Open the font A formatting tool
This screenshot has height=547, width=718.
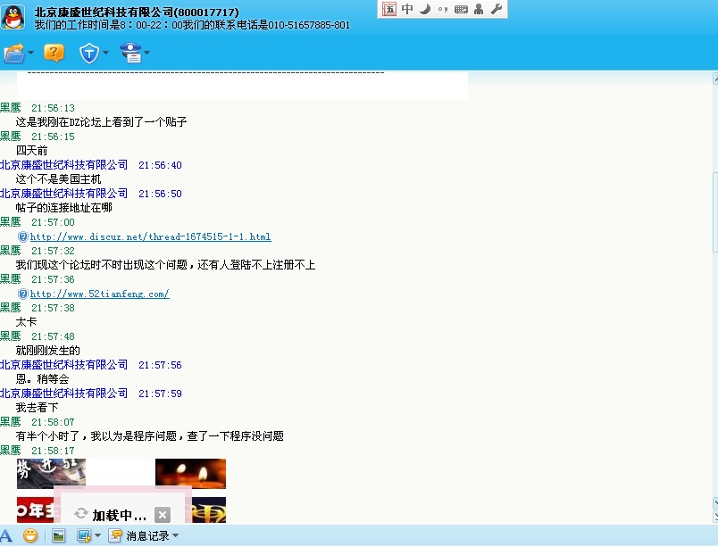coord(6,535)
